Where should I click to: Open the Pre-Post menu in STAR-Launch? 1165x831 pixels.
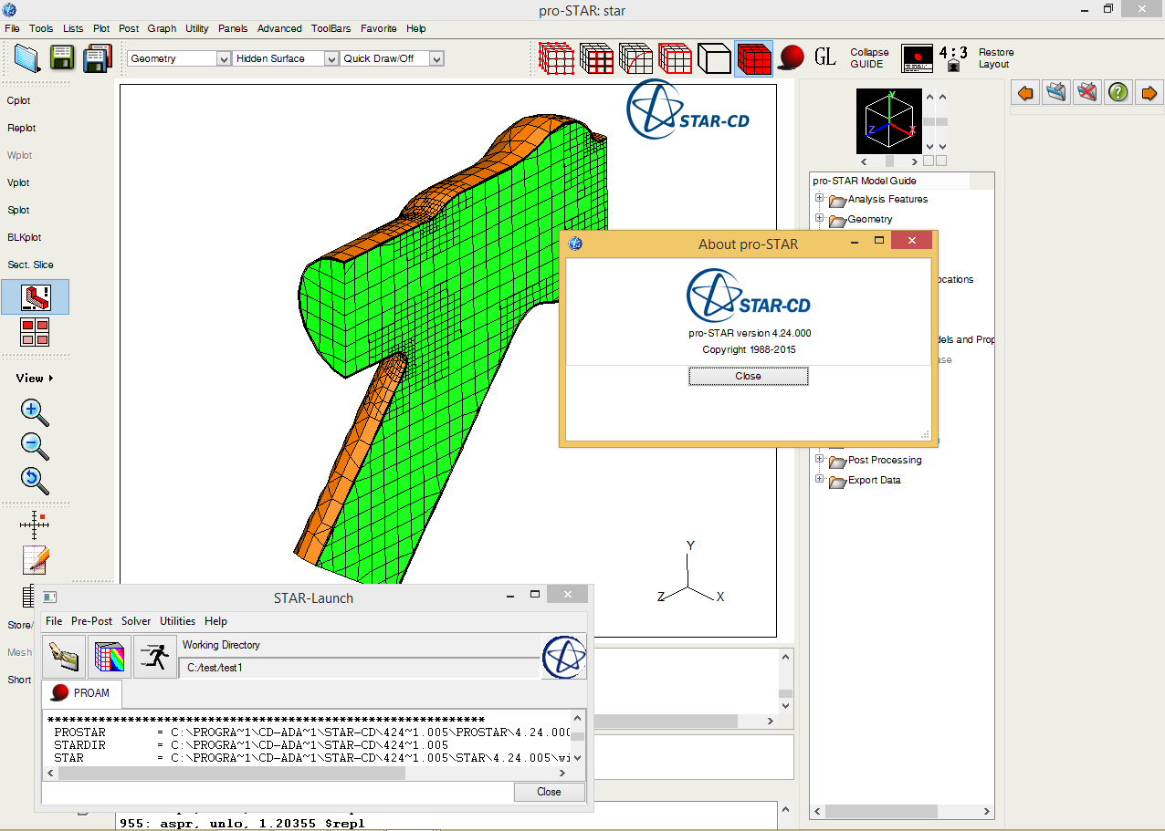[x=91, y=621]
